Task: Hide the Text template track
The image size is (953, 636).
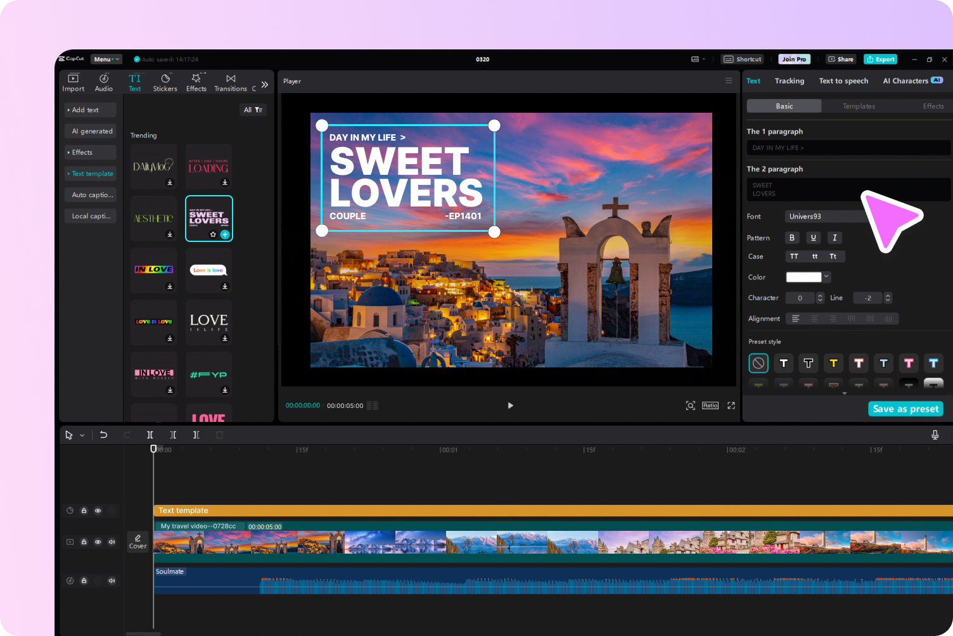Action: point(98,511)
